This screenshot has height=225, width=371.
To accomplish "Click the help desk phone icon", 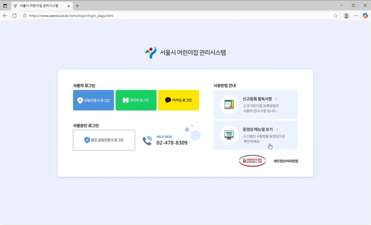I will click(x=147, y=141).
